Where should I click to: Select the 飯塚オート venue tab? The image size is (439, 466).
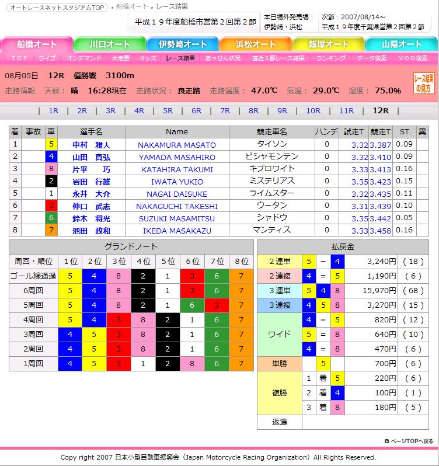click(x=329, y=44)
